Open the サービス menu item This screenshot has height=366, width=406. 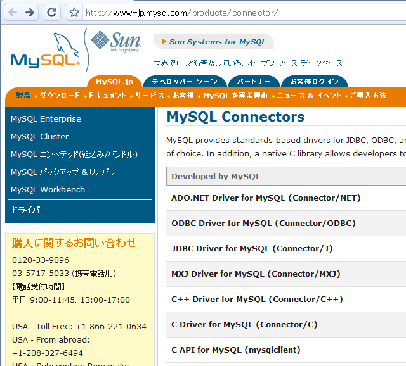tap(150, 96)
